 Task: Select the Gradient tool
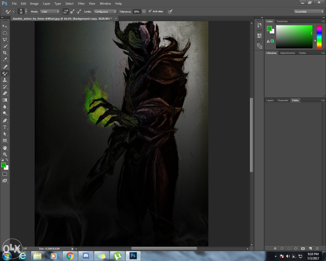point(5,100)
